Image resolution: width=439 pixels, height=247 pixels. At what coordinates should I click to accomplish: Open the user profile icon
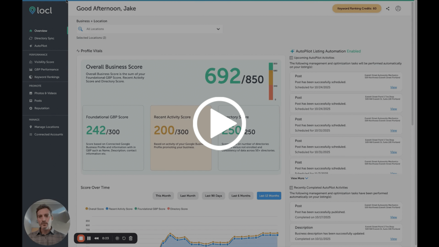click(x=398, y=8)
